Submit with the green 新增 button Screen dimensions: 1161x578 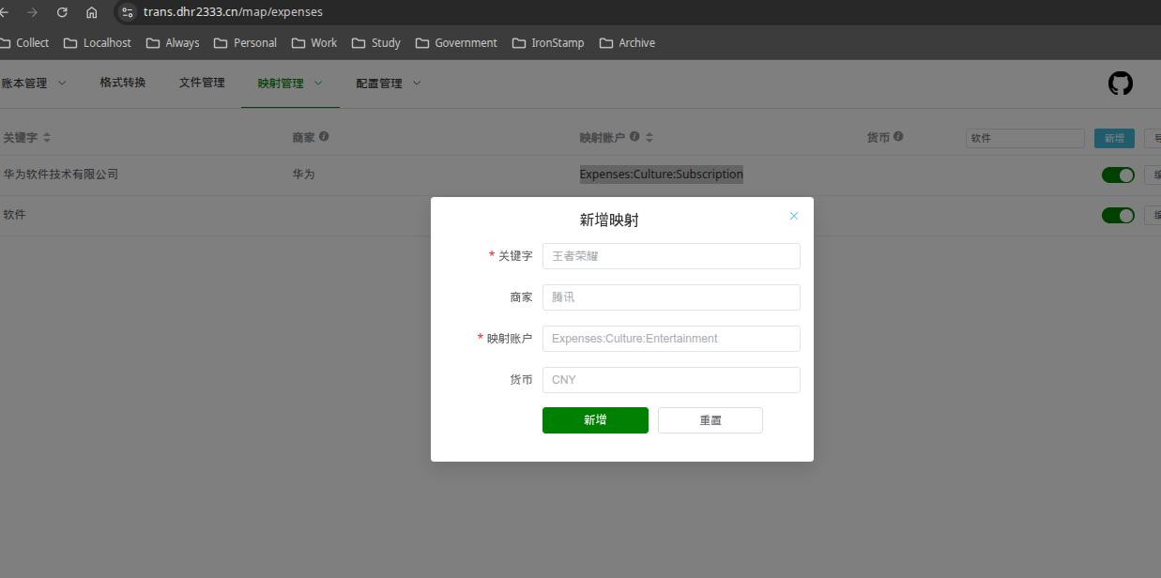(595, 420)
